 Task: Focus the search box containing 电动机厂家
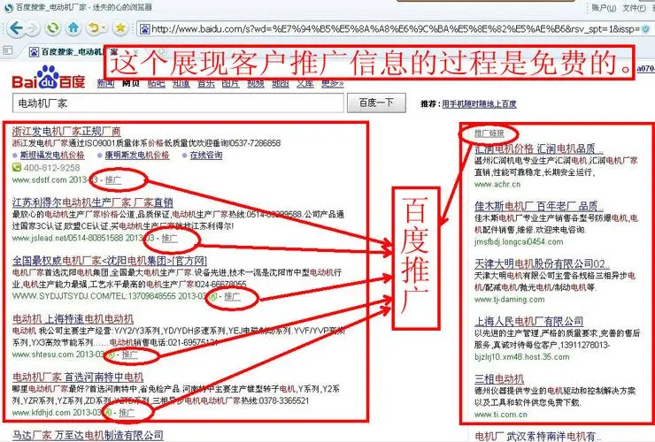point(179,103)
